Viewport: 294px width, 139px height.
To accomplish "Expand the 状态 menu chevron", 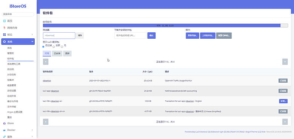I will (32, 35).
